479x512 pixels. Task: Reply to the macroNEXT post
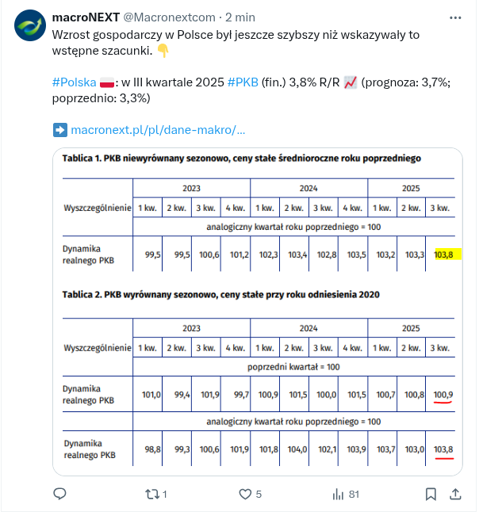[59, 494]
